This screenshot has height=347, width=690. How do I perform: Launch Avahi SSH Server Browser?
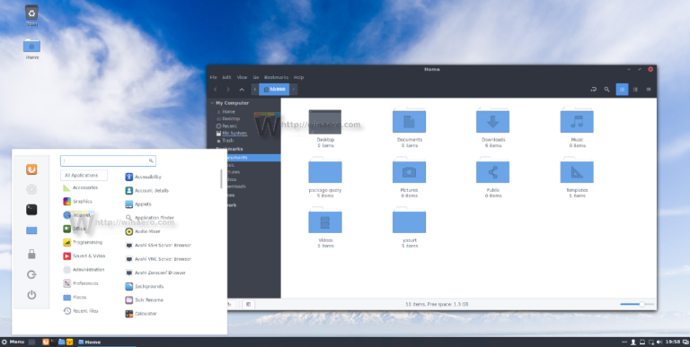click(x=158, y=245)
